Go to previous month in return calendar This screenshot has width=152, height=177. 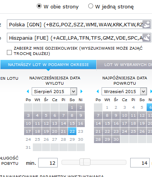(98, 91)
